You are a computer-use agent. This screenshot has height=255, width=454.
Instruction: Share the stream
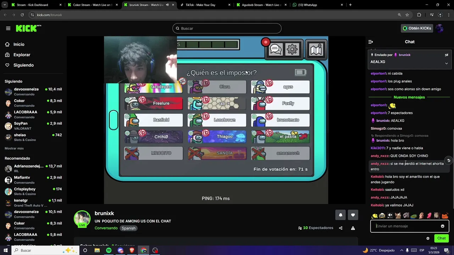(341, 228)
